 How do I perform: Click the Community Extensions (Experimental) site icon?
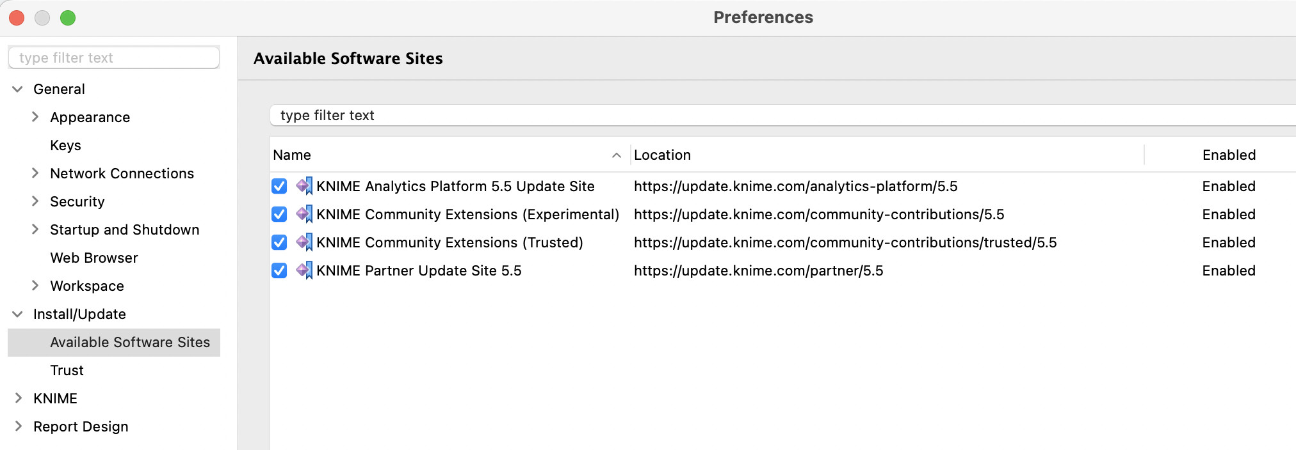tap(304, 214)
